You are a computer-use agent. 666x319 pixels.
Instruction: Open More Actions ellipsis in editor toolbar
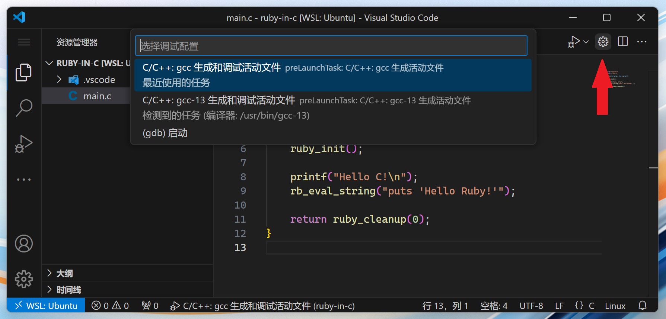pos(642,42)
